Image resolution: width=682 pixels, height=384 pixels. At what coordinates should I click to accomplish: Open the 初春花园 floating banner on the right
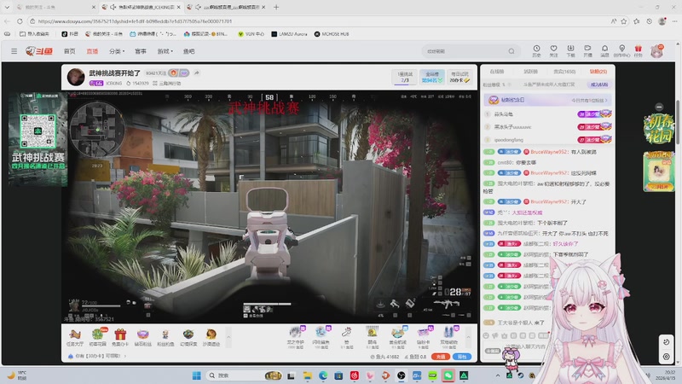(x=659, y=130)
